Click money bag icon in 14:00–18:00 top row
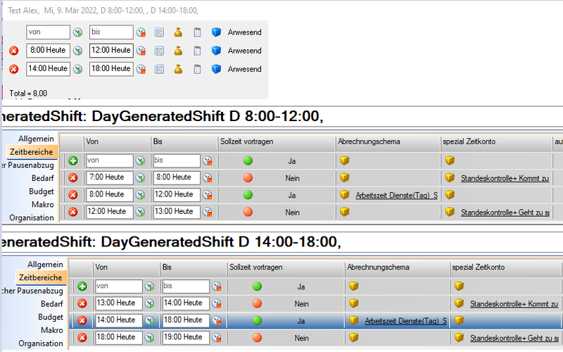This screenshot has width=563, height=352. tap(179, 69)
